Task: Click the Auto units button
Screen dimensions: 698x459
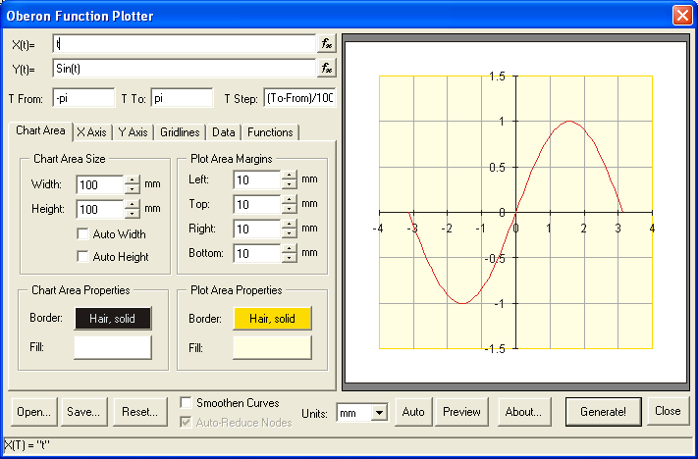Action: pyautogui.click(x=413, y=412)
